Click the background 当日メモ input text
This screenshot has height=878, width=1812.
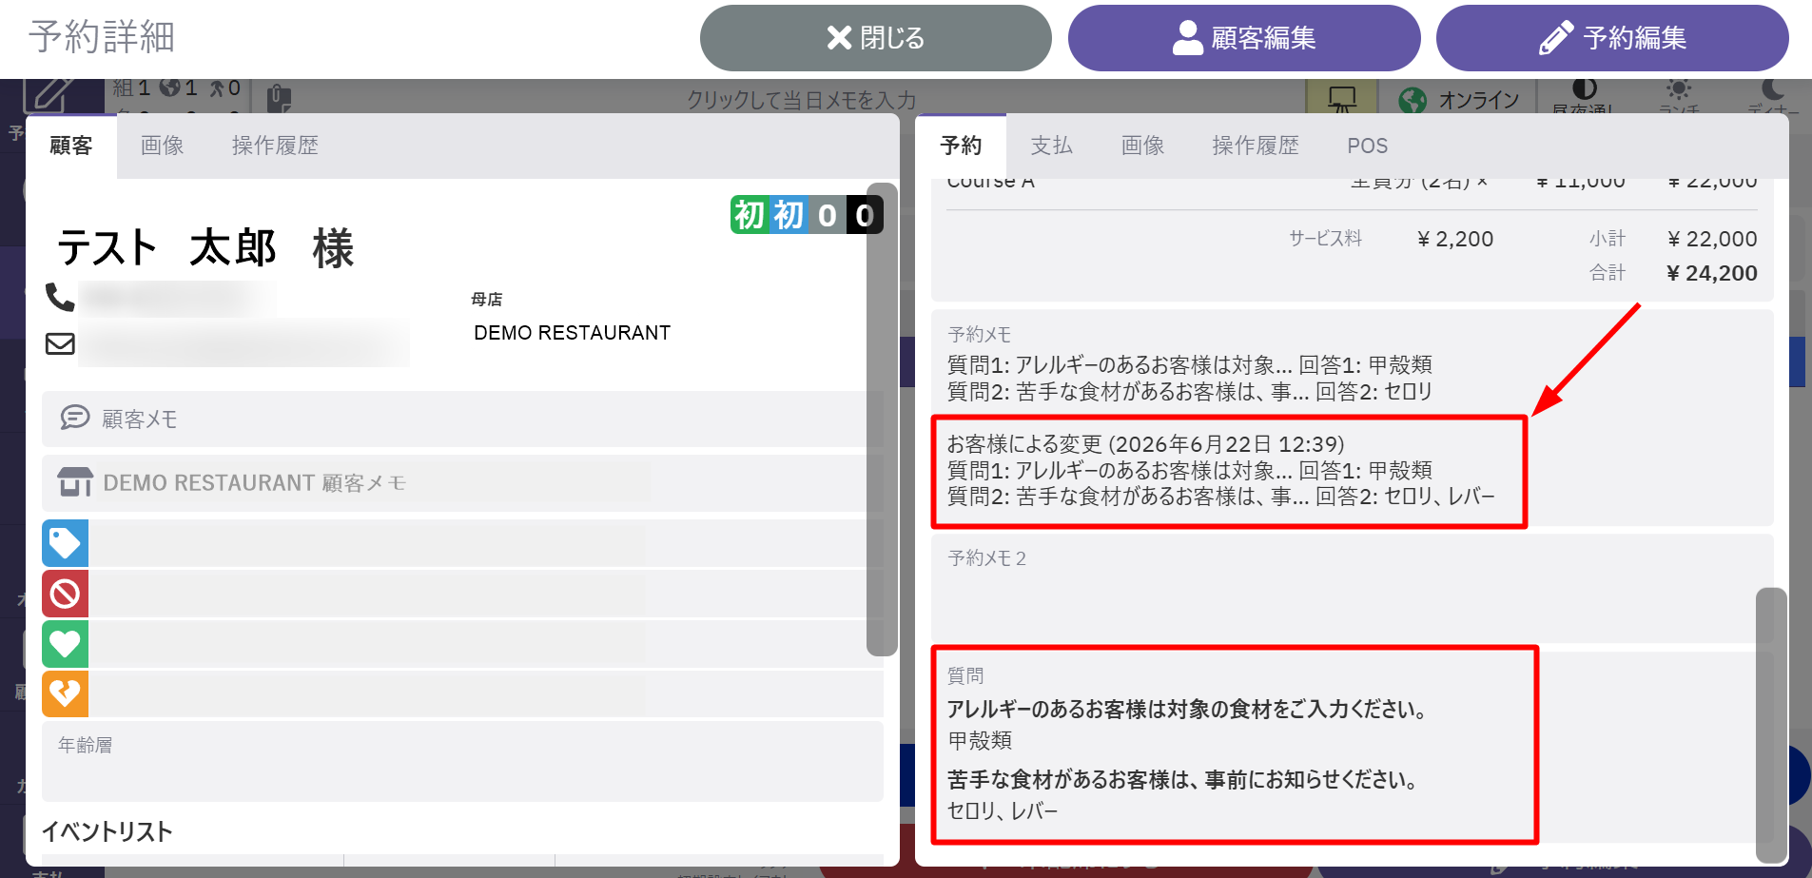801,100
